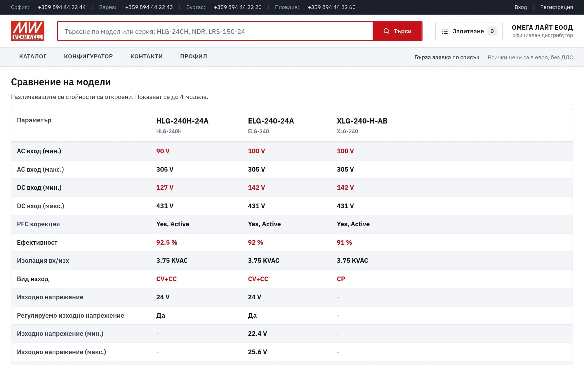Click the Регулируемо изходно напрежение row label
Screen dimensions: 584x365
(70, 316)
